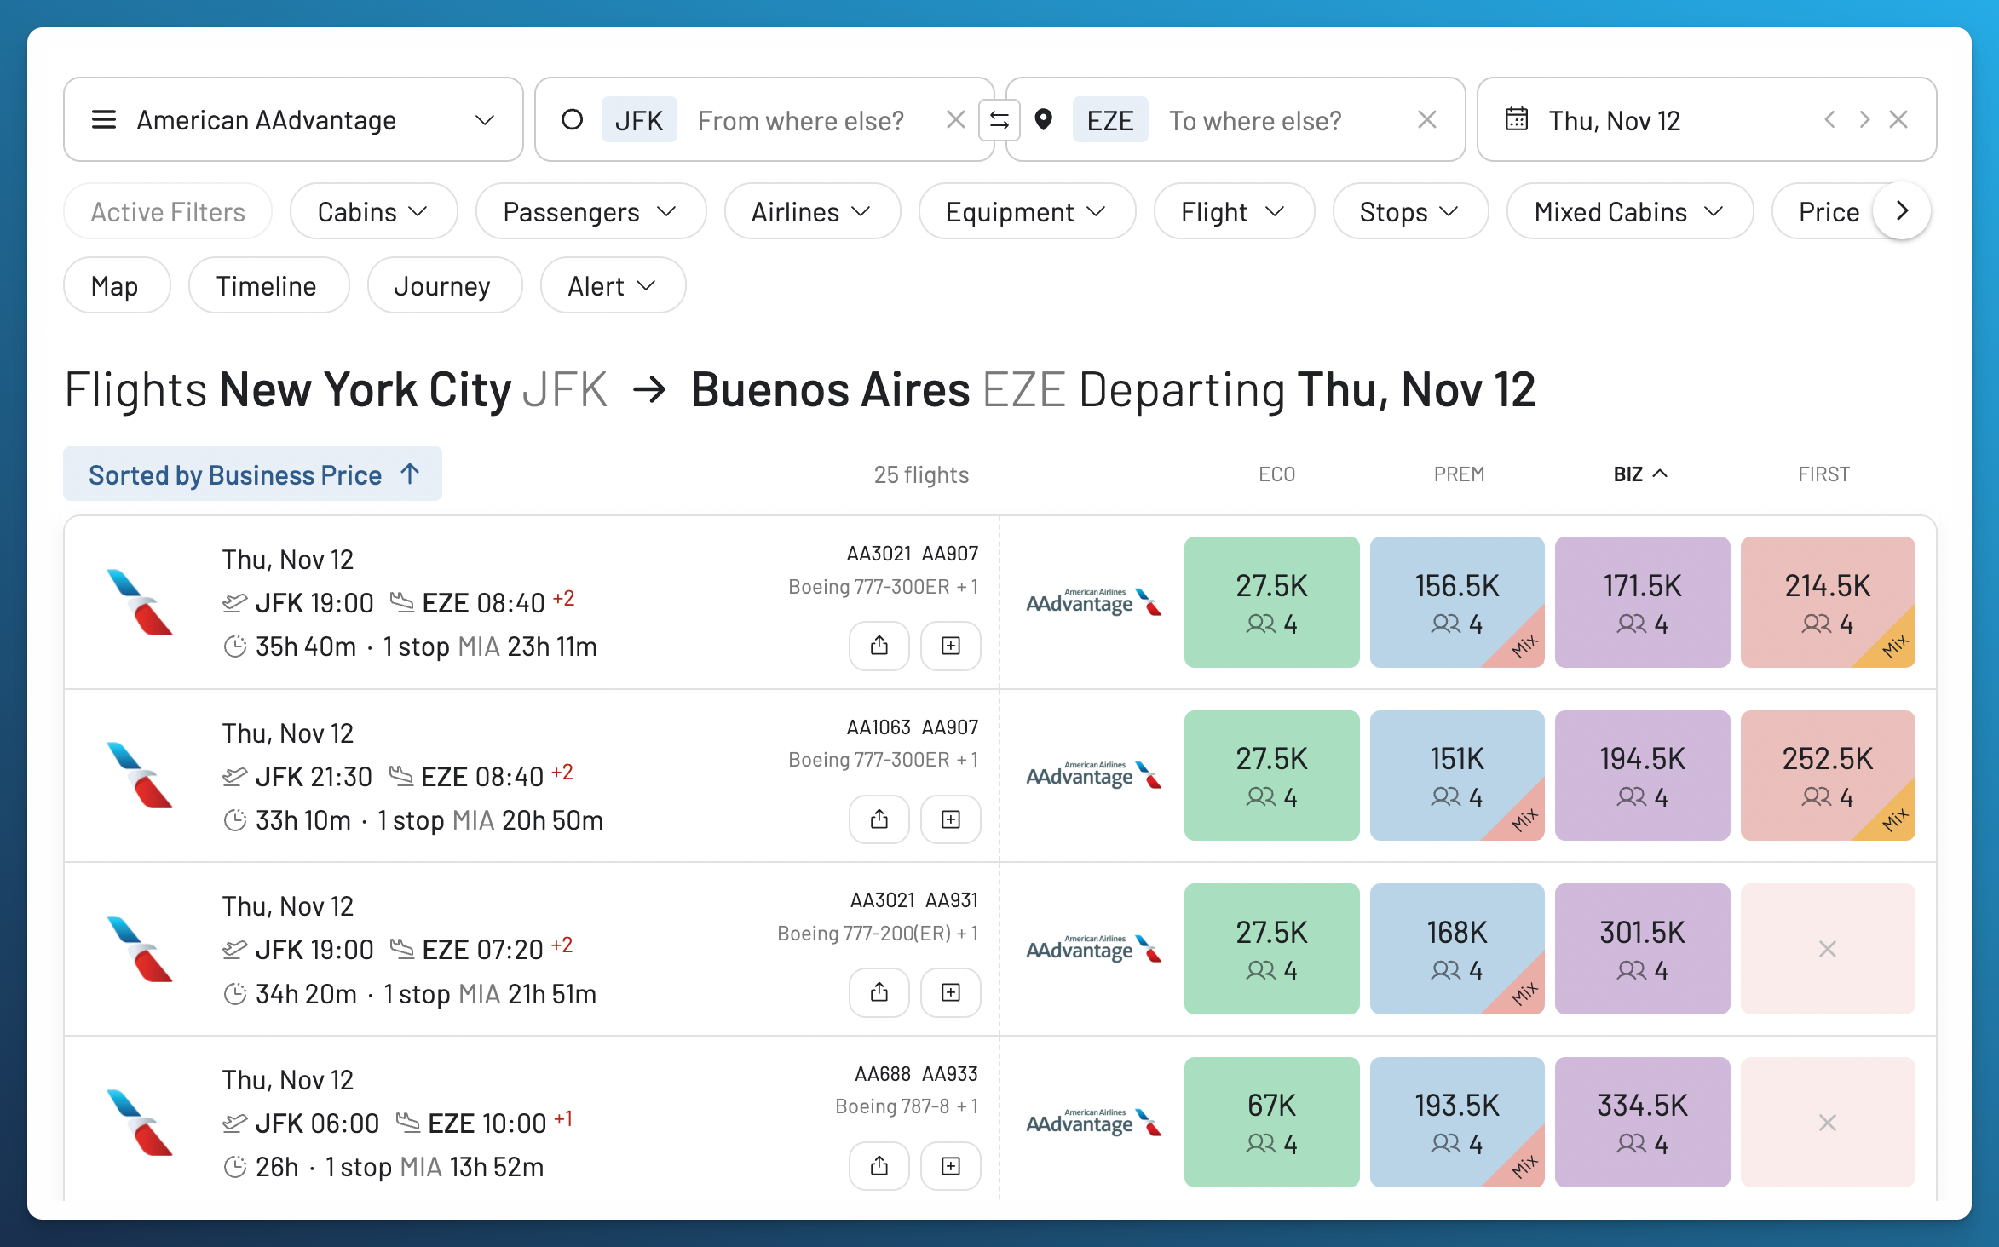Click the JFK airport chip
Image resolution: width=1999 pixels, height=1247 pixels.
coord(639,120)
